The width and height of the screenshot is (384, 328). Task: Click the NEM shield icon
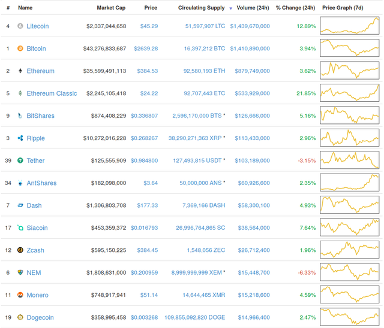[20, 272]
